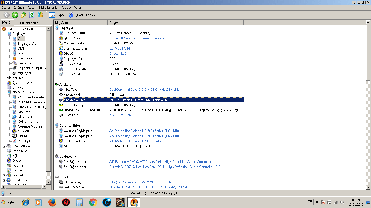Click the ATI Mobility Radeon HD 5470 (Park) link

coord(135,141)
